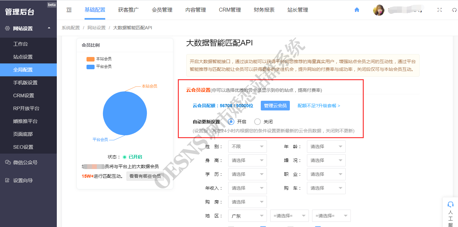Open 工作台 in the sidebar
This screenshot has width=458, height=227.
28,44
